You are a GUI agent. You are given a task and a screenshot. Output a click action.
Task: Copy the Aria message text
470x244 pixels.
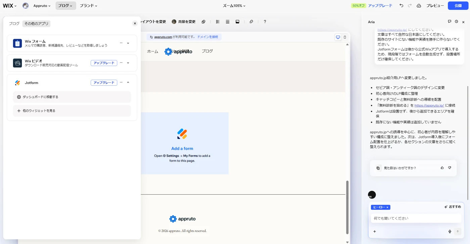[378, 168]
